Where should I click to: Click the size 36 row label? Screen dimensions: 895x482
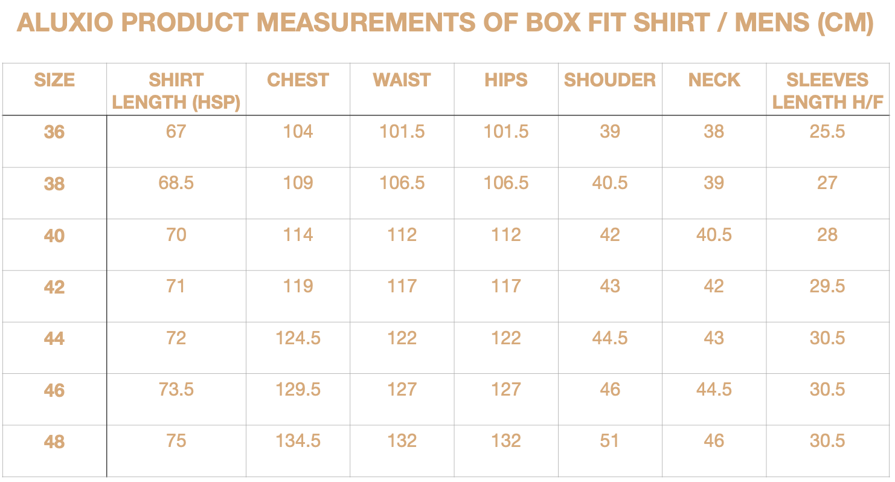pyautogui.click(x=54, y=132)
